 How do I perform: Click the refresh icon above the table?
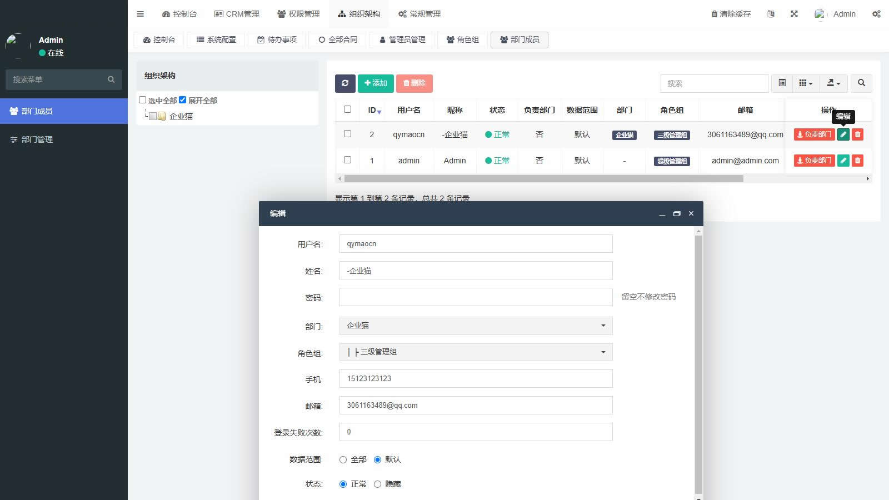pos(344,83)
